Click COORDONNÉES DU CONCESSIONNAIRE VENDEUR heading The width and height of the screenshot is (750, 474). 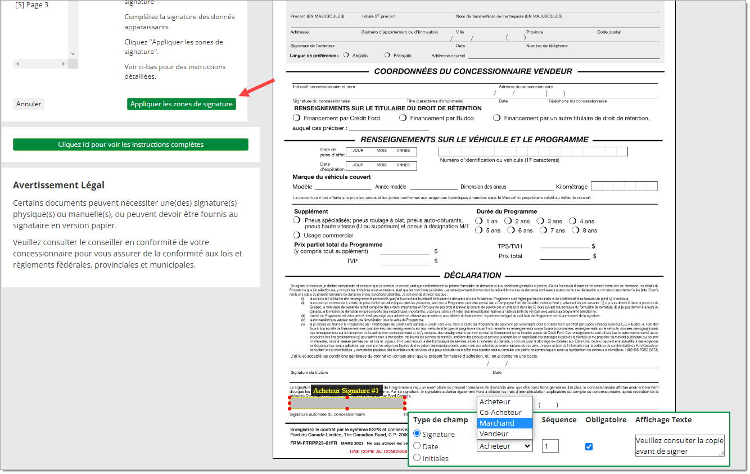(473, 71)
